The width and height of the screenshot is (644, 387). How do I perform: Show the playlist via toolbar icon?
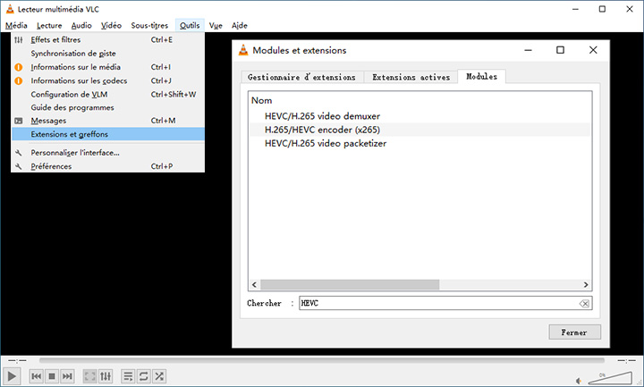[128, 376]
